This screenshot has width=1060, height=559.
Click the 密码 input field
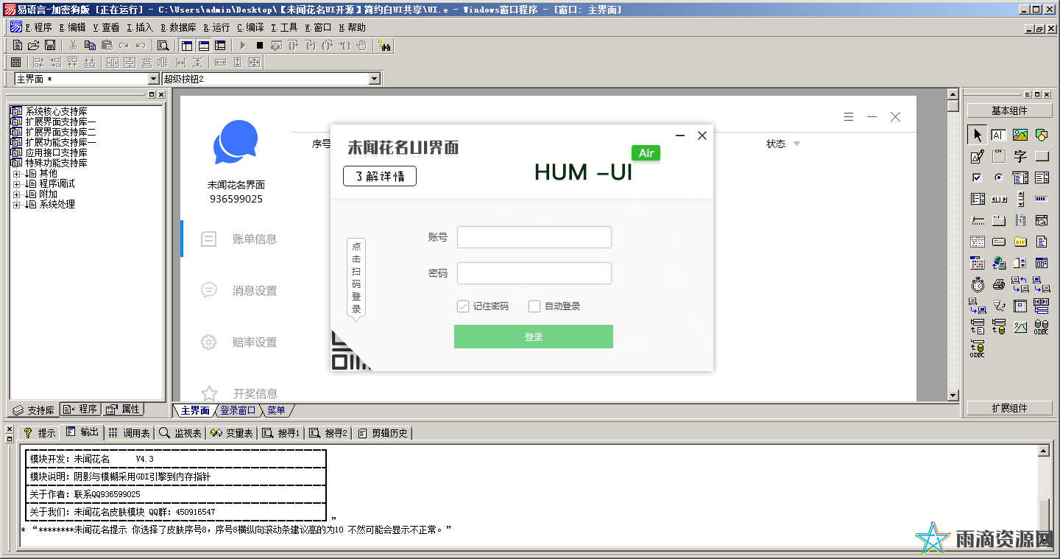pyautogui.click(x=534, y=273)
